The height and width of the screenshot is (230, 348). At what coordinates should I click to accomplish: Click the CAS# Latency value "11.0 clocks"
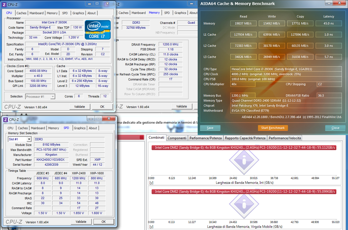pyautogui.click(x=171, y=54)
